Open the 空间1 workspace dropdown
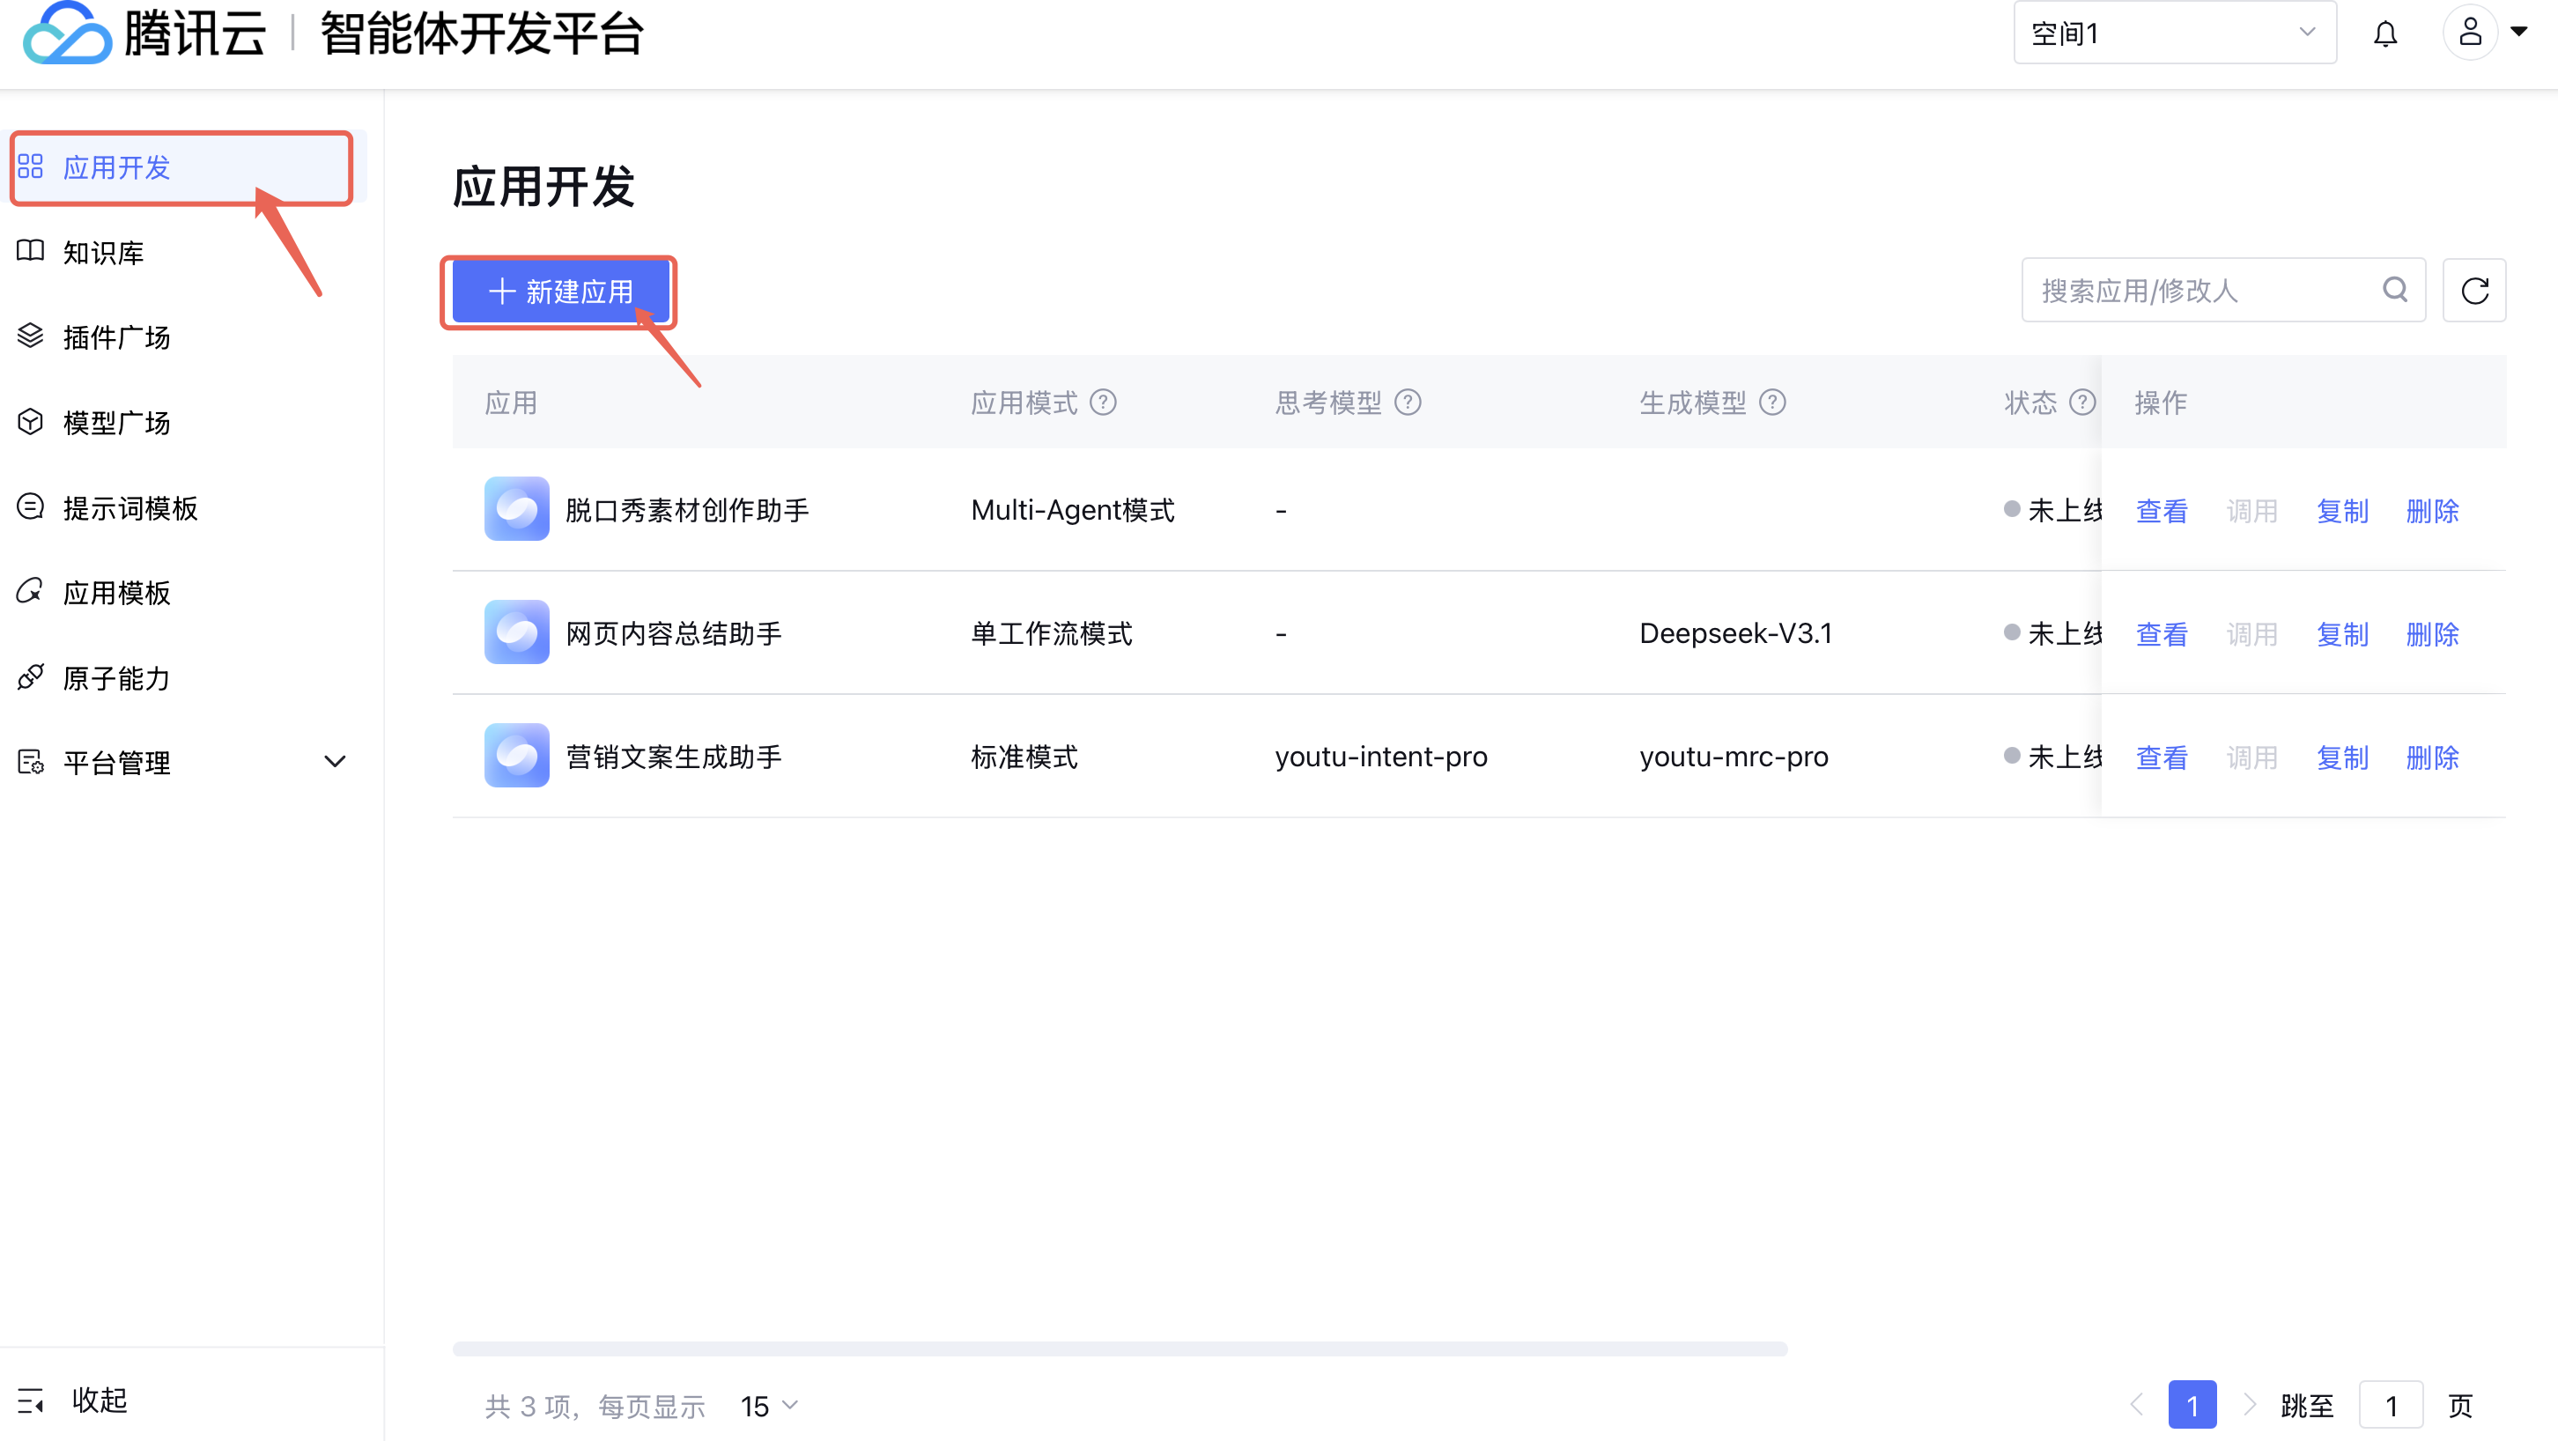 point(2174,33)
